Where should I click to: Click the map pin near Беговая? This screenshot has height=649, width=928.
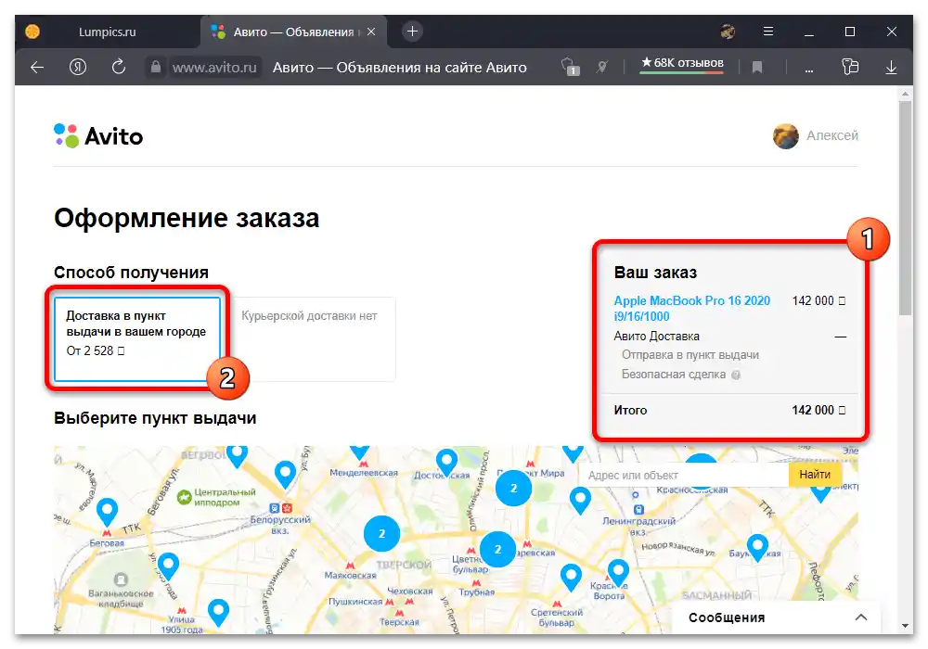click(x=107, y=511)
